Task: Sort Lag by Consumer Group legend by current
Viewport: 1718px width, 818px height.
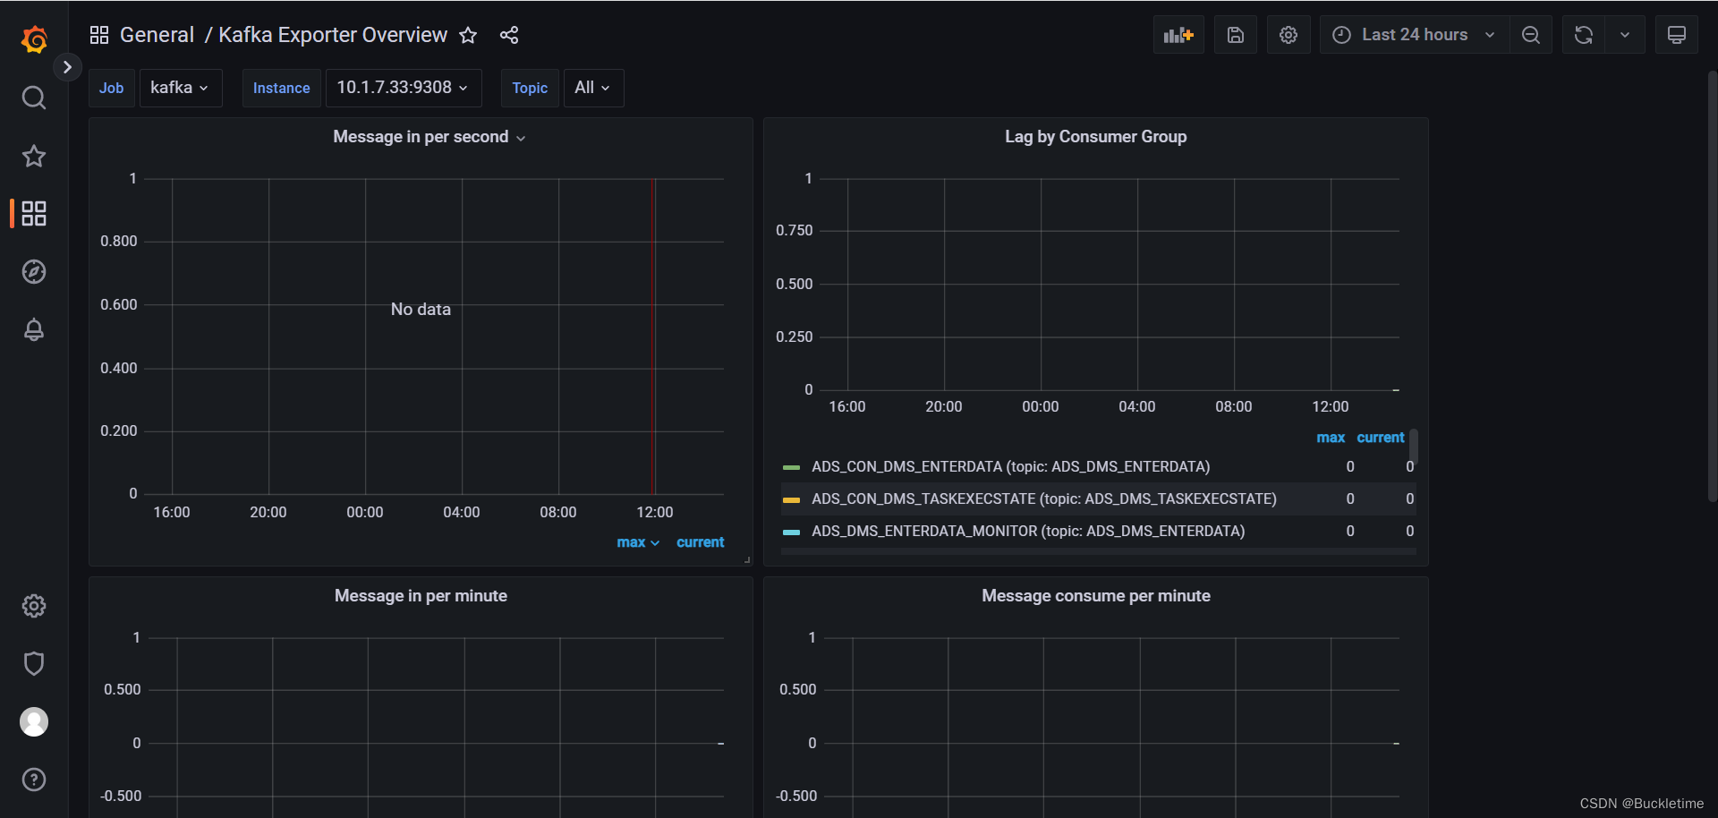Action: tap(1381, 438)
